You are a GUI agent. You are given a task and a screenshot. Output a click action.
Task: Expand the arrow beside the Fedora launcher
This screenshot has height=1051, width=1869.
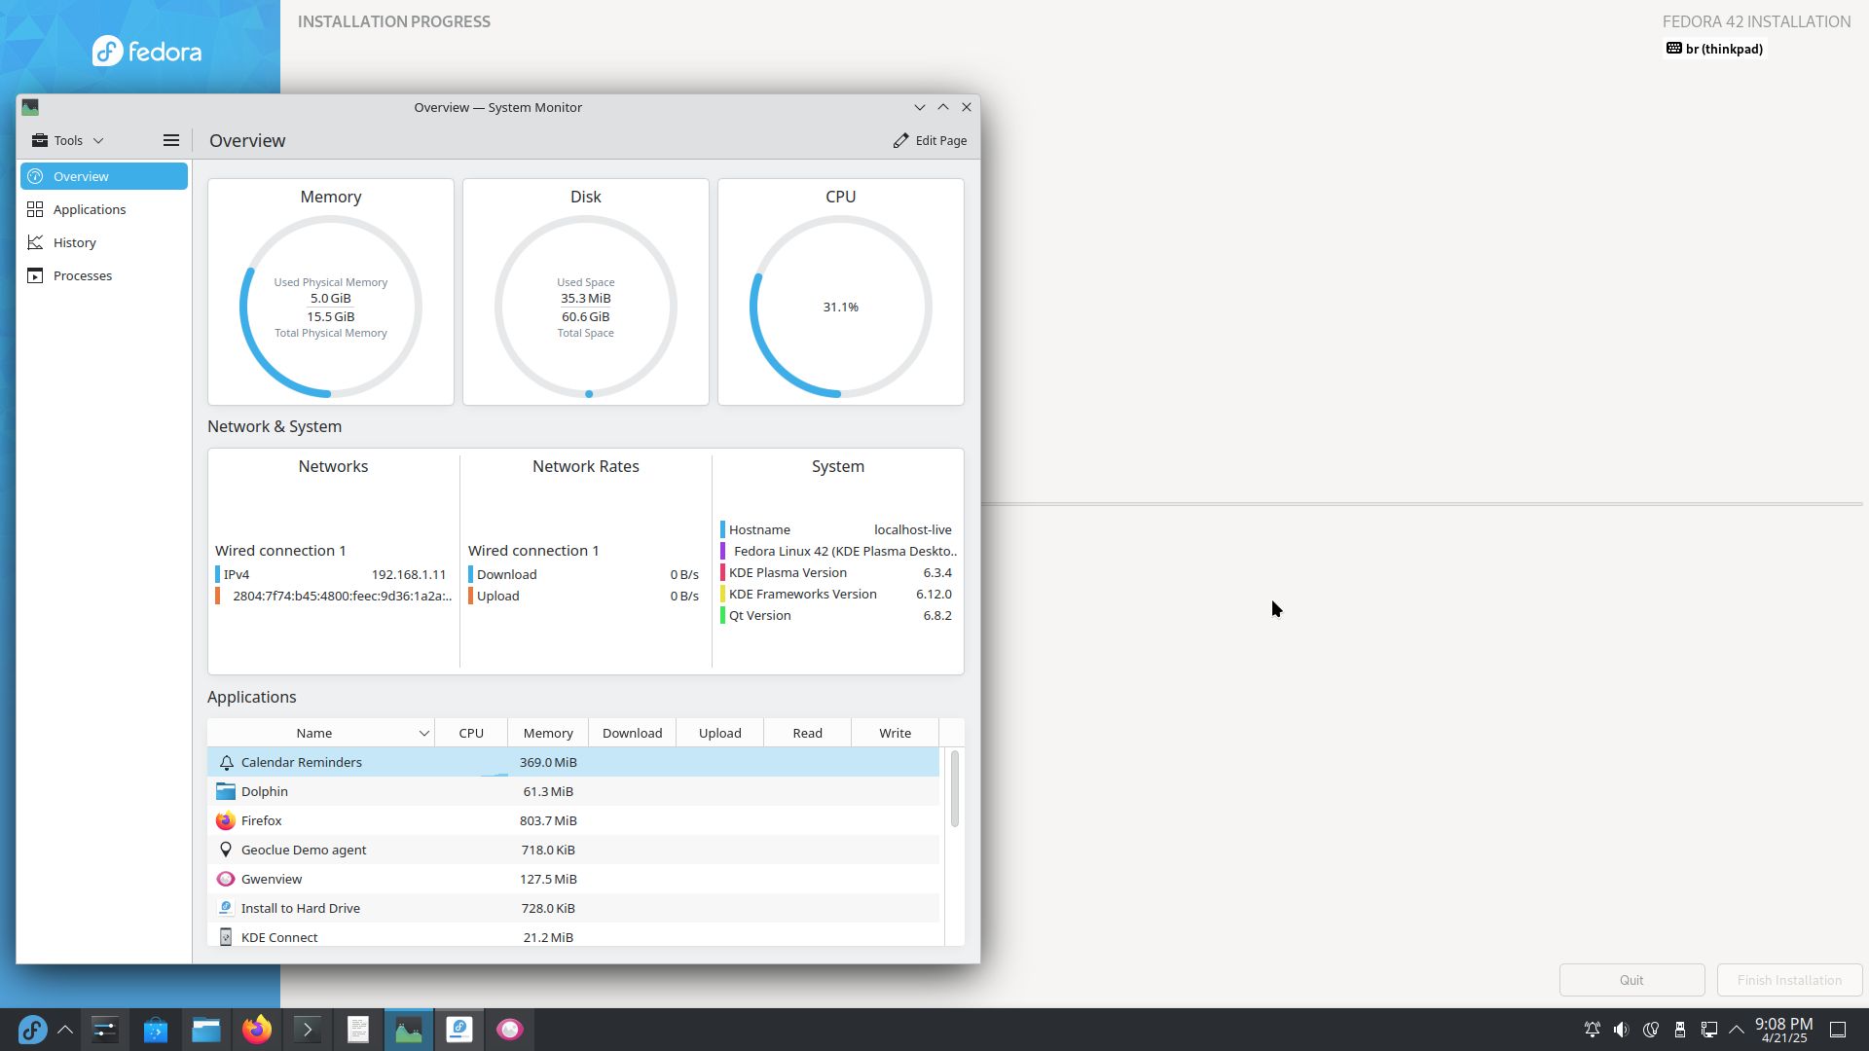pyautogui.click(x=65, y=1030)
